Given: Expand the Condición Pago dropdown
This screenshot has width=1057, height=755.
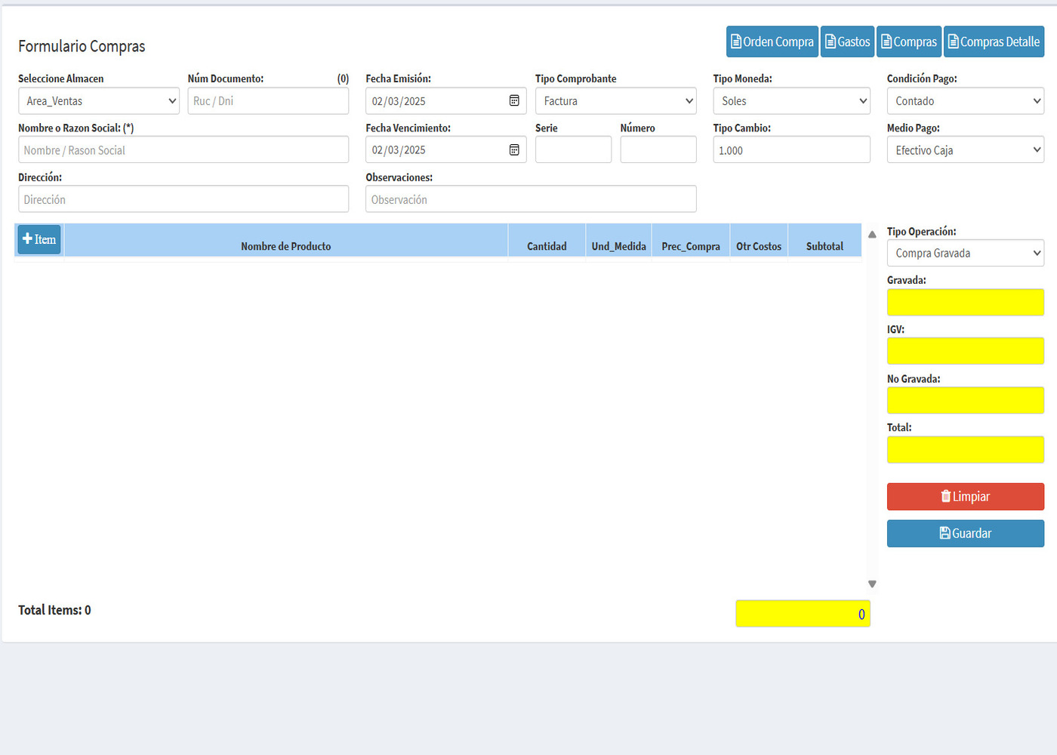Looking at the screenshot, I should click(x=965, y=101).
